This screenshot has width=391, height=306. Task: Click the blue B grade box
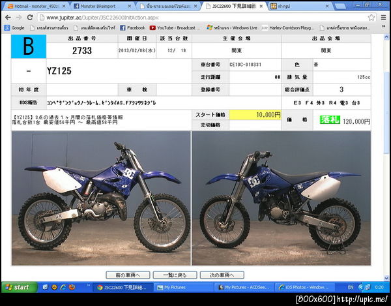29,46
